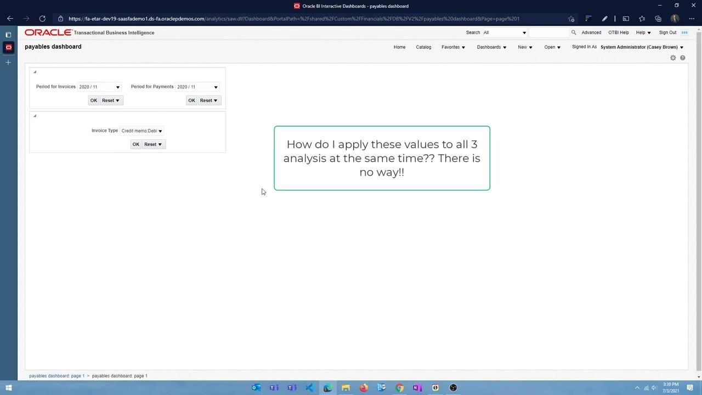This screenshot has width=702, height=395.
Task: Click the dashboard help question mark icon
Action: pos(683,58)
